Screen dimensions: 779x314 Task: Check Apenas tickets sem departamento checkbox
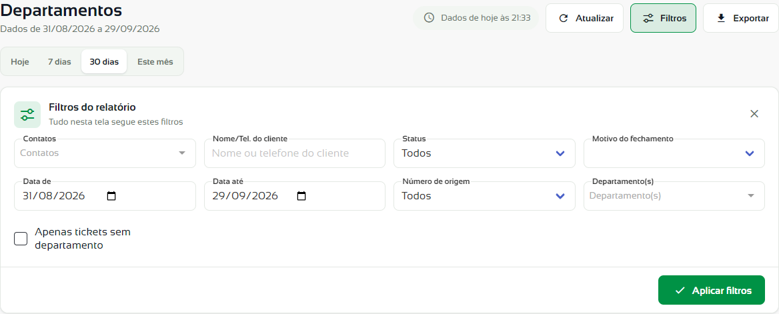click(x=21, y=239)
